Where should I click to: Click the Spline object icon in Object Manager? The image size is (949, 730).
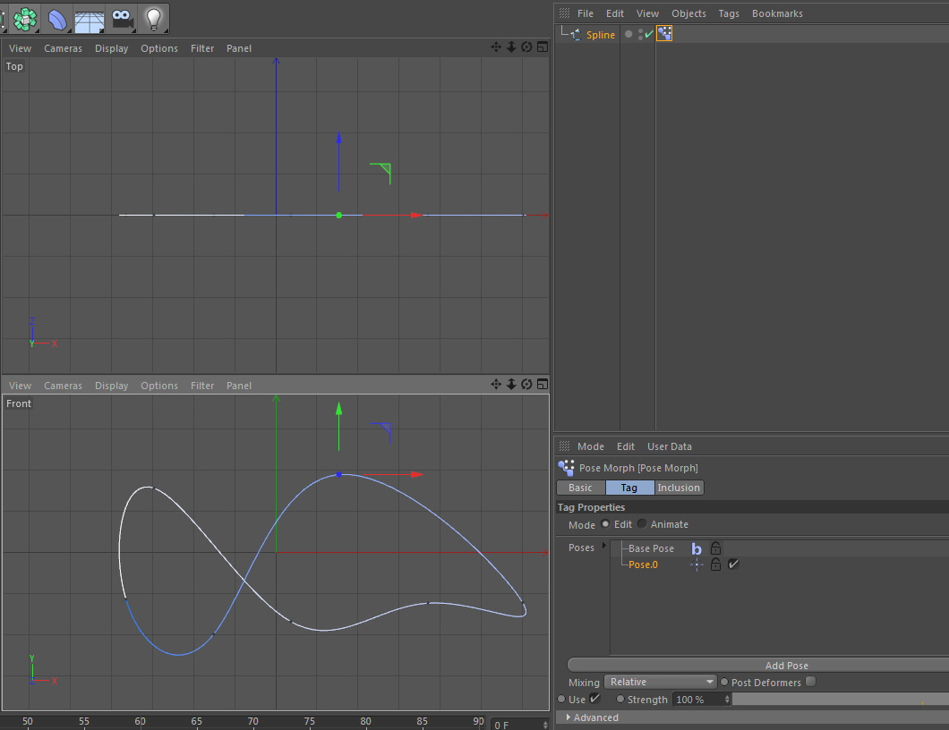pyautogui.click(x=576, y=35)
